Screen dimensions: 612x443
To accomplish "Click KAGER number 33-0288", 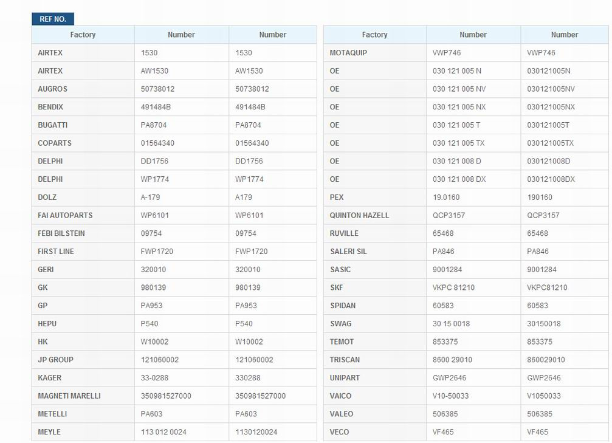I will pyautogui.click(x=156, y=378).
